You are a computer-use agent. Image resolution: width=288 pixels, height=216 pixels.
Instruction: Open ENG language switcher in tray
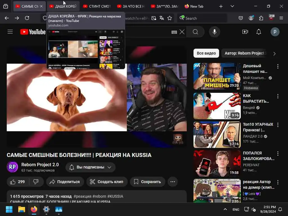(x=236, y=209)
